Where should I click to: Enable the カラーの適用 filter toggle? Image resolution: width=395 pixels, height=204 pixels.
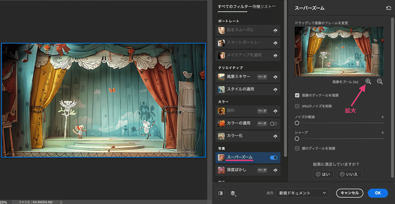point(274,124)
